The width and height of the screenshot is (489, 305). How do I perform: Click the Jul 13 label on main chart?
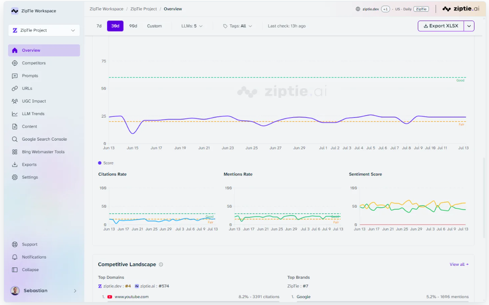click(464, 148)
